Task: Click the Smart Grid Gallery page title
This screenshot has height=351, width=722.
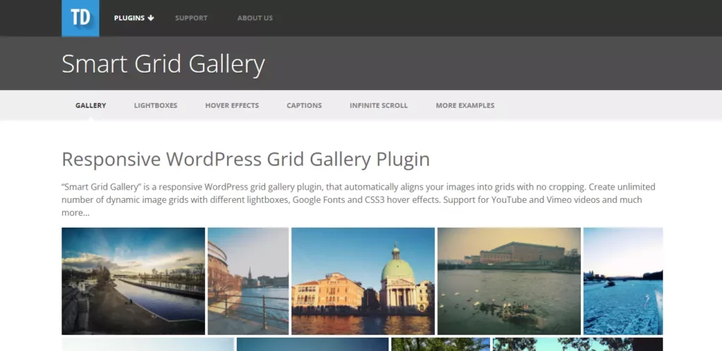Action: pos(163,64)
